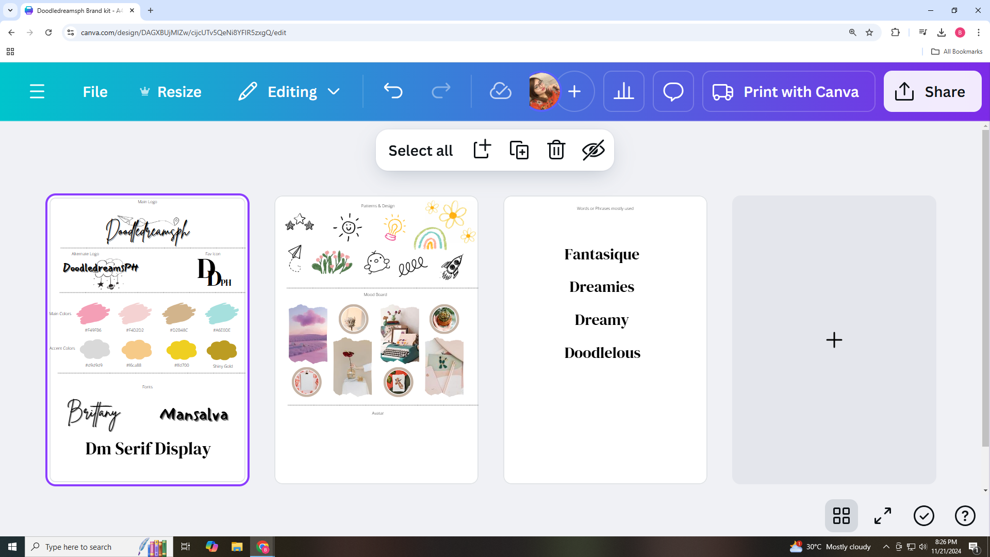Toggle the Hide page eye icon
Viewport: 990px width, 557px height.
click(x=593, y=150)
